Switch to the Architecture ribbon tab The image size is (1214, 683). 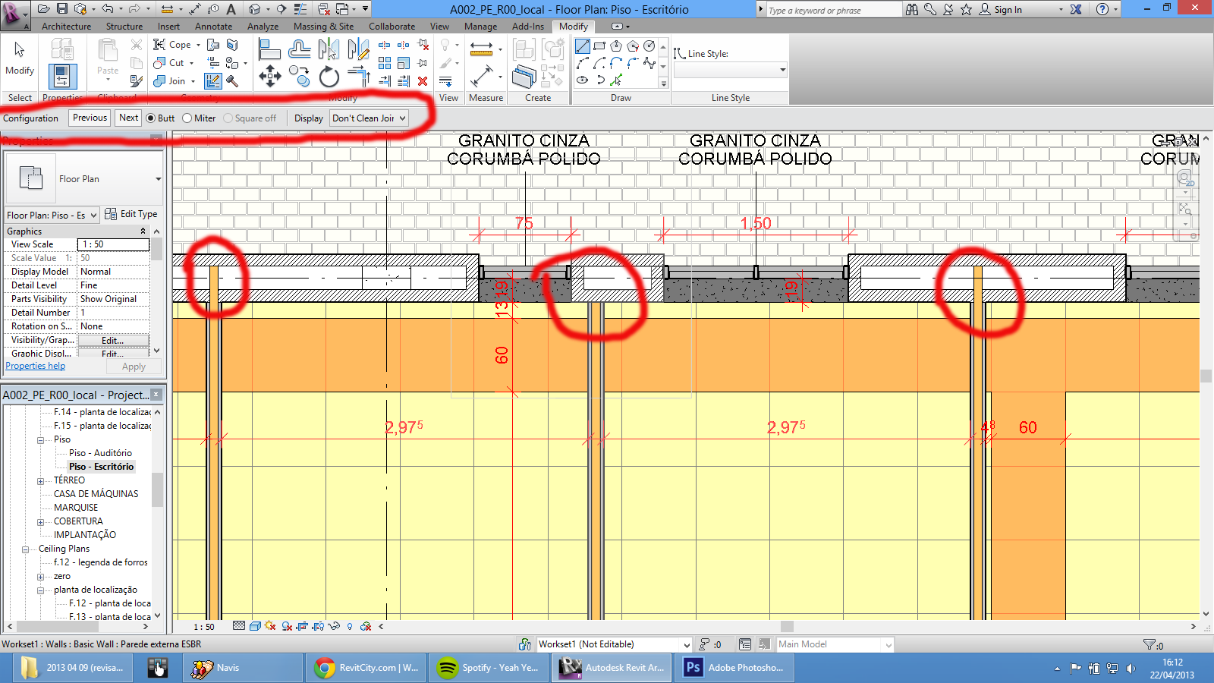(65, 26)
